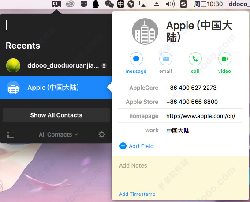Click the clock showing 周三10:30

(x=209, y=4)
